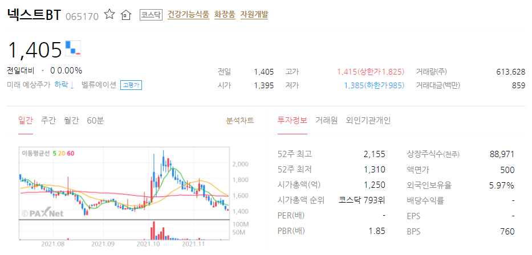
Task: Click the 배당수익률 label
Action: [425, 200]
